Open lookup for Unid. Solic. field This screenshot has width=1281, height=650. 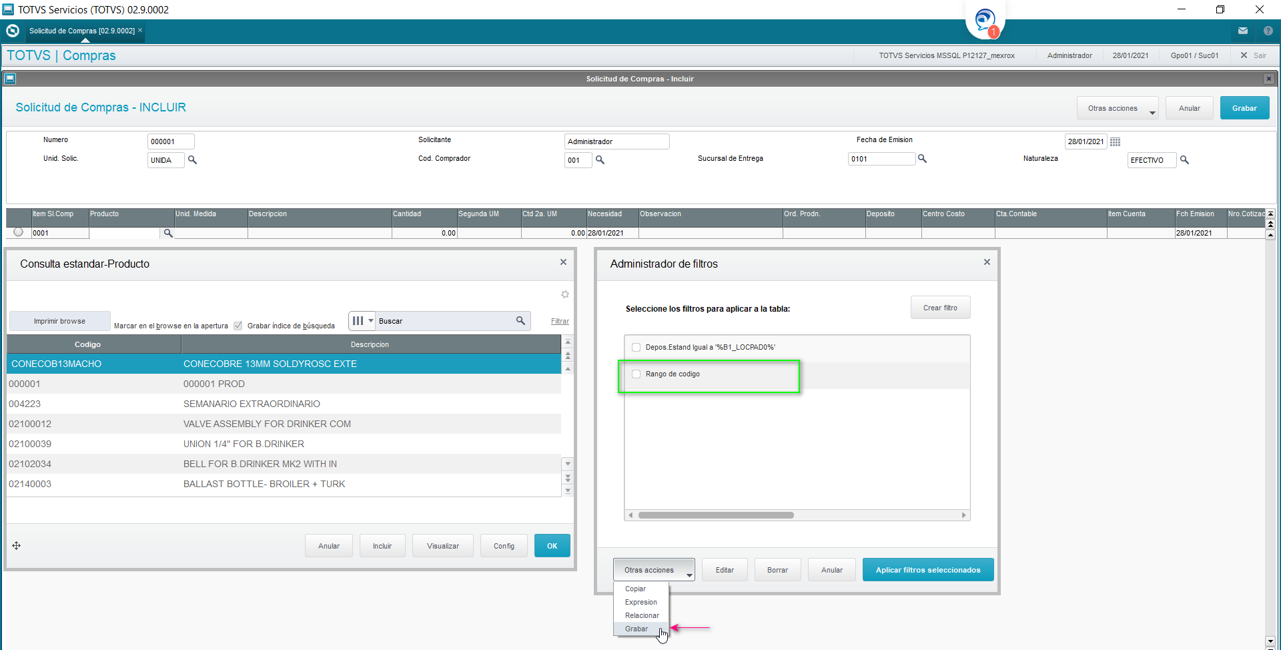192,160
